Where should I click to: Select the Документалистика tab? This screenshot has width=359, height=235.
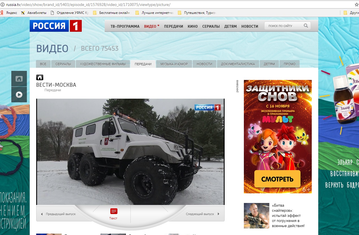[238, 64]
